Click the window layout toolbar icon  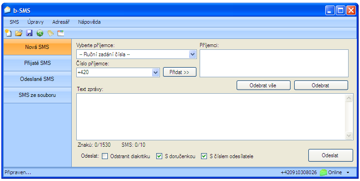click(x=61, y=33)
